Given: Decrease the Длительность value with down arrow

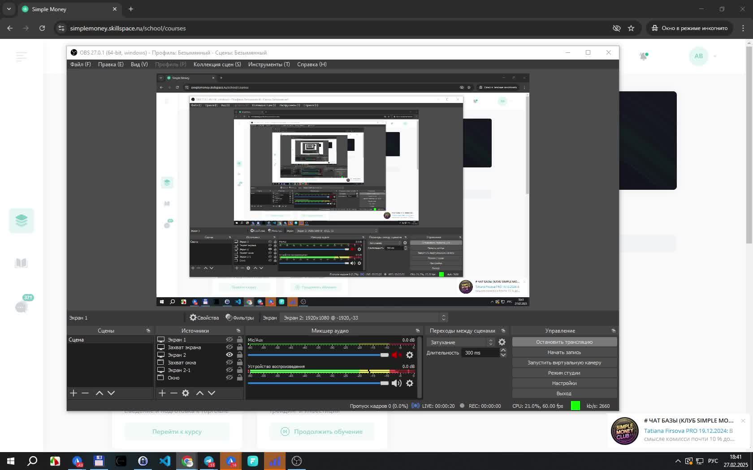Looking at the screenshot, I should pos(503,355).
